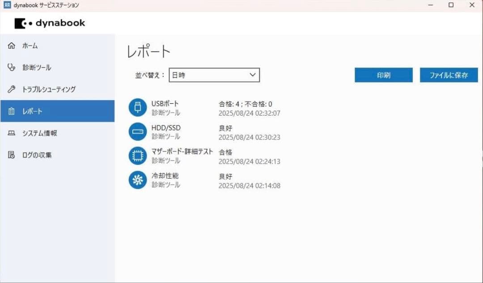Image resolution: width=483 pixels, height=283 pixels.
Task: Open the 日時 sort dropdown
Action: [214, 75]
